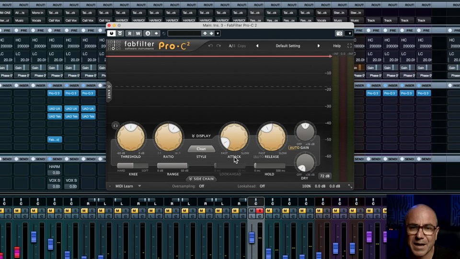Click the RANGE slider
Image resolution: width=460 pixels, height=259 pixels.
(x=172, y=165)
